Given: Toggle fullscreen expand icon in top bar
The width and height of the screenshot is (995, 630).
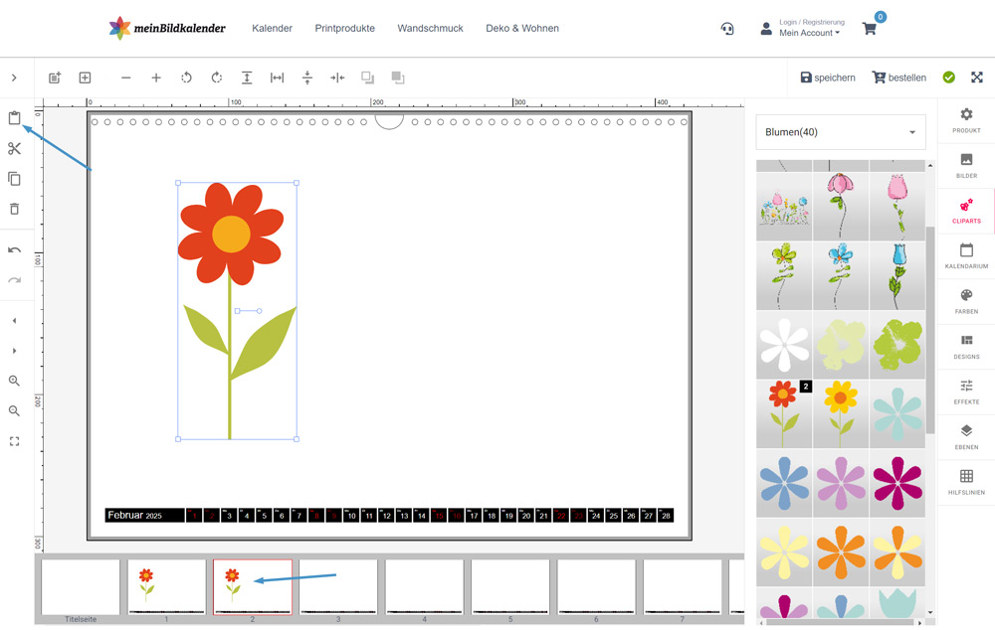Looking at the screenshot, I should (977, 78).
